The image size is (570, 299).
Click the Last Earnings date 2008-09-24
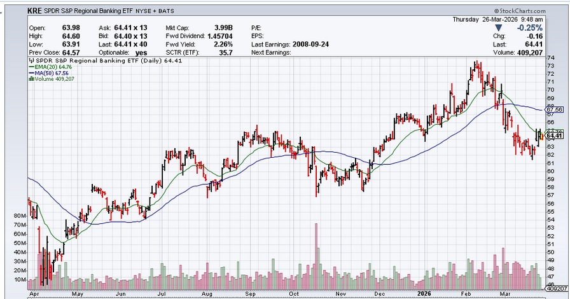point(310,45)
